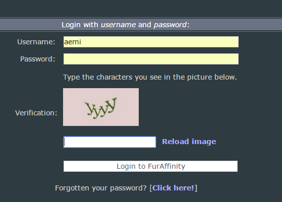Screen dimensions: 282x202
Task: Click the verification code text box
Action: [x=109, y=142]
